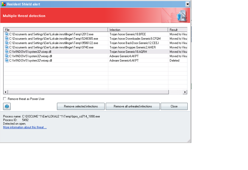Click Moved to Virus result for 2013.exe

178,34
